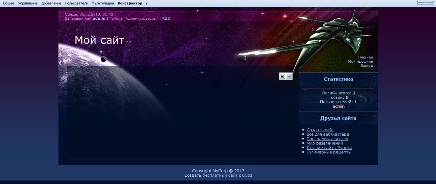Click the бесплатный сайт footer link
Image resolution: width=436 pixels, height=184 pixels.
220,175
